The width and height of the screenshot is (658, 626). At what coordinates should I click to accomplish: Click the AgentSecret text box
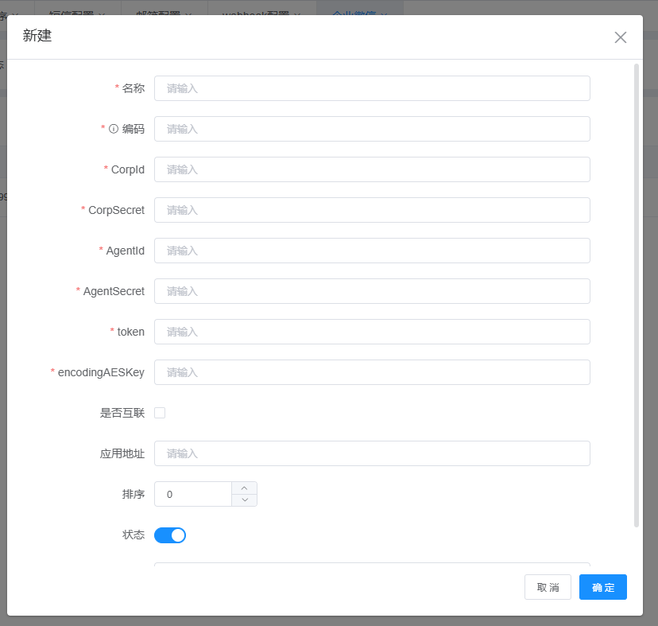click(372, 291)
